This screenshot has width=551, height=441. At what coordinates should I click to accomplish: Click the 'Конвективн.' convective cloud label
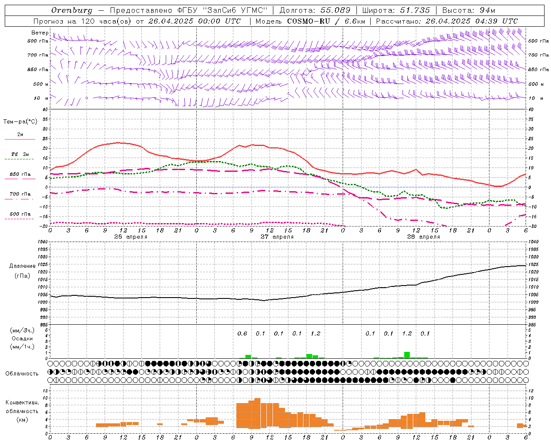(x=22, y=403)
